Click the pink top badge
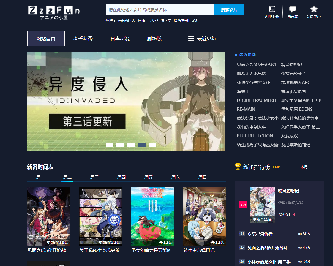 243,205
